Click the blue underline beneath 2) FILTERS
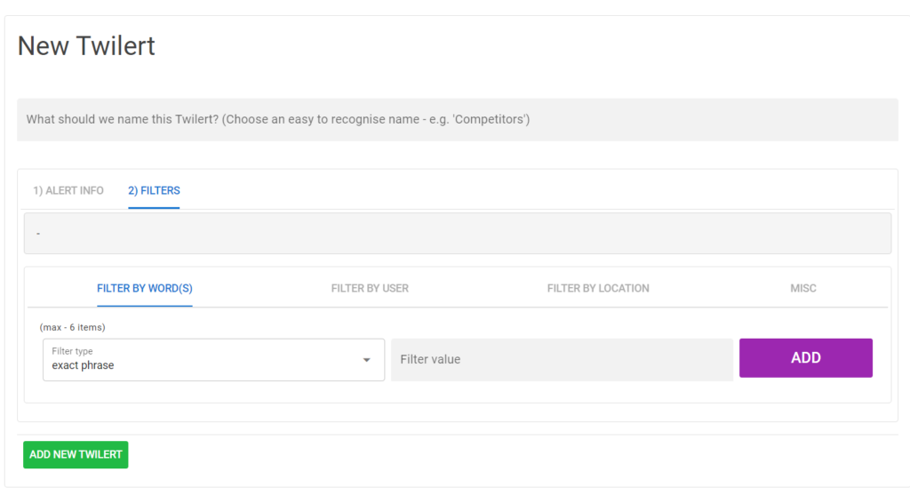Screen dimensions: 910x504 click(x=154, y=208)
